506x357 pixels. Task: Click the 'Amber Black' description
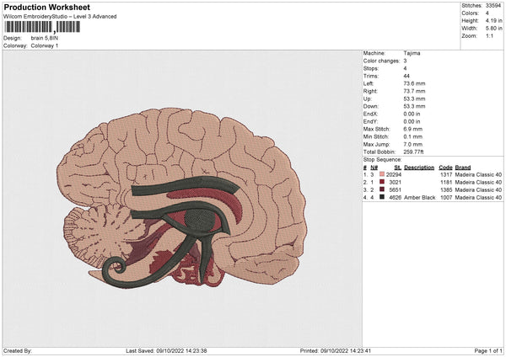click(419, 198)
